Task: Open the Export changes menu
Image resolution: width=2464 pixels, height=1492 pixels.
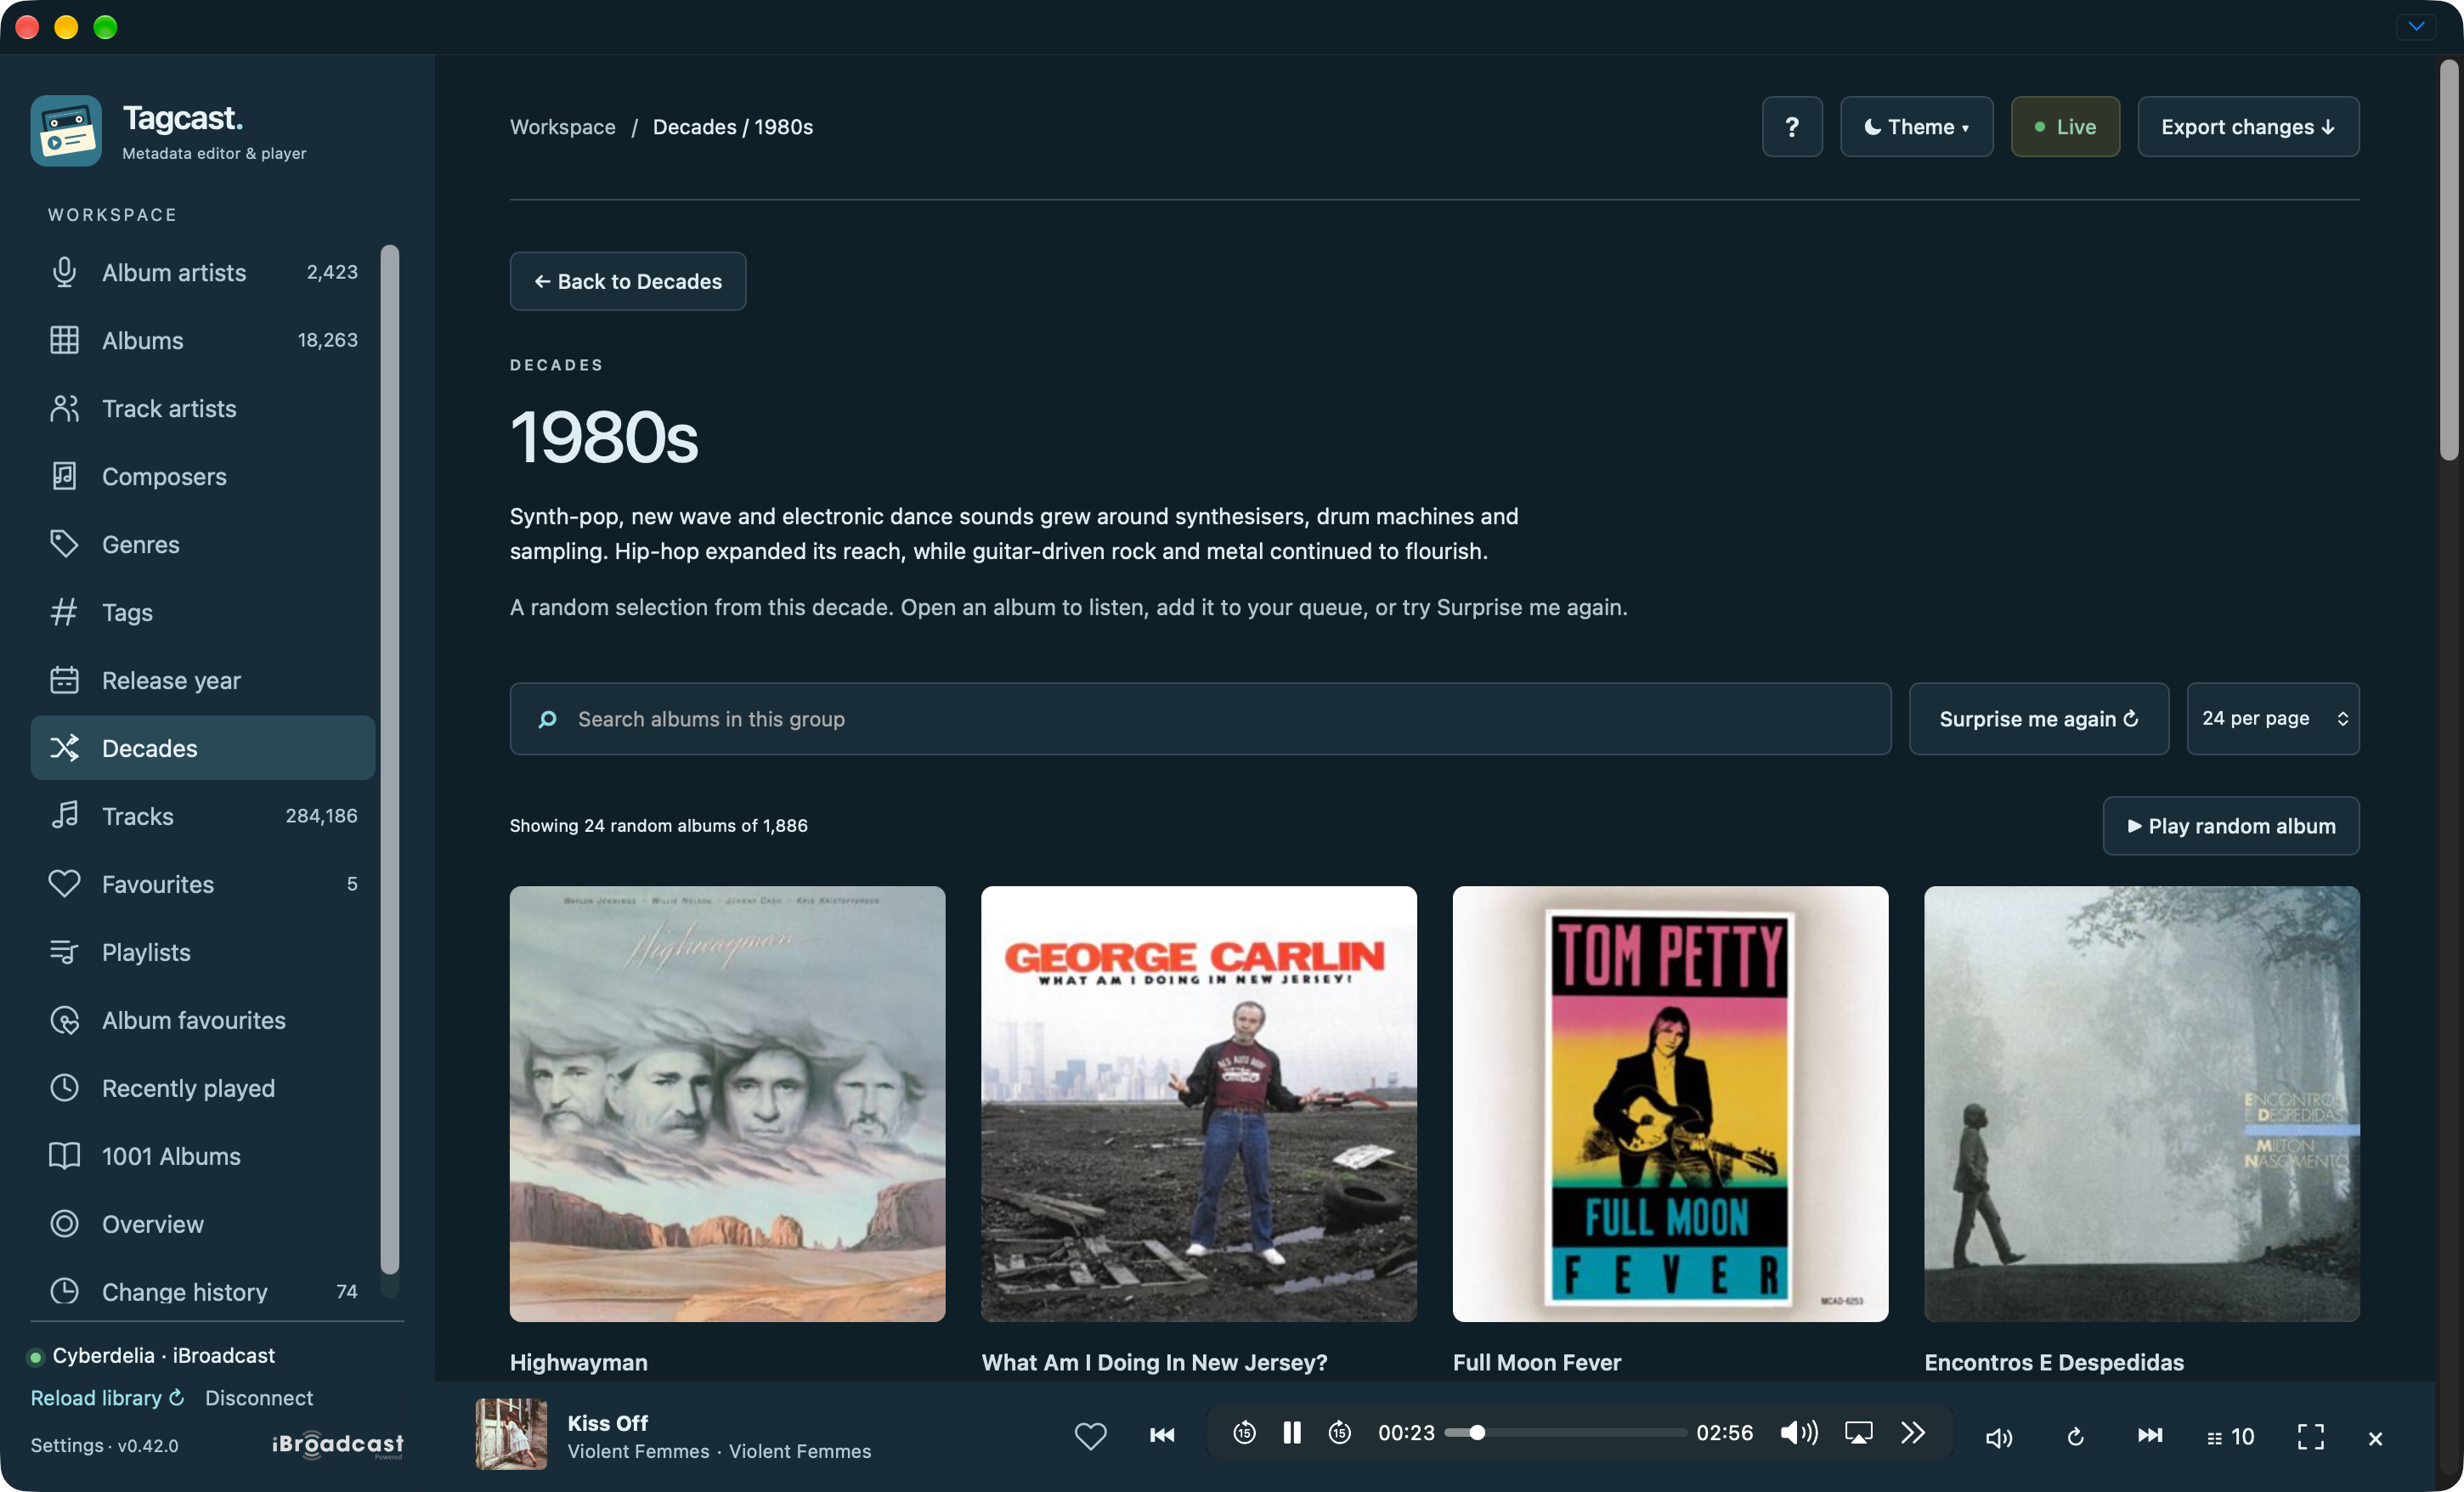Action: click(x=2248, y=127)
